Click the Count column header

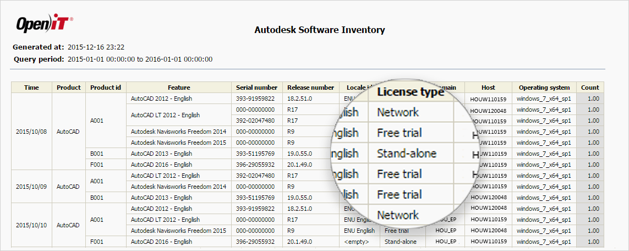590,88
